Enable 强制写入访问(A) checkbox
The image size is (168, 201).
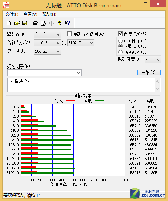click(x=69, y=34)
